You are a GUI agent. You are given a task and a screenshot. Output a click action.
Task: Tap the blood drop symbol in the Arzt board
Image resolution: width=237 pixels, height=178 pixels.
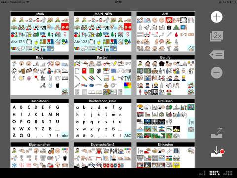coord(176,34)
